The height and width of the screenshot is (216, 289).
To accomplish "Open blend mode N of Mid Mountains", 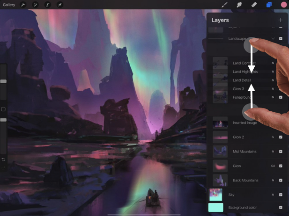I will [273, 151].
